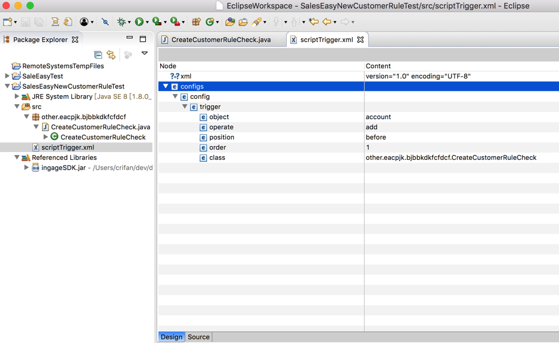Image resolution: width=559 pixels, height=343 pixels.
Task: Select the Package Explorer tab
Action: click(x=40, y=40)
